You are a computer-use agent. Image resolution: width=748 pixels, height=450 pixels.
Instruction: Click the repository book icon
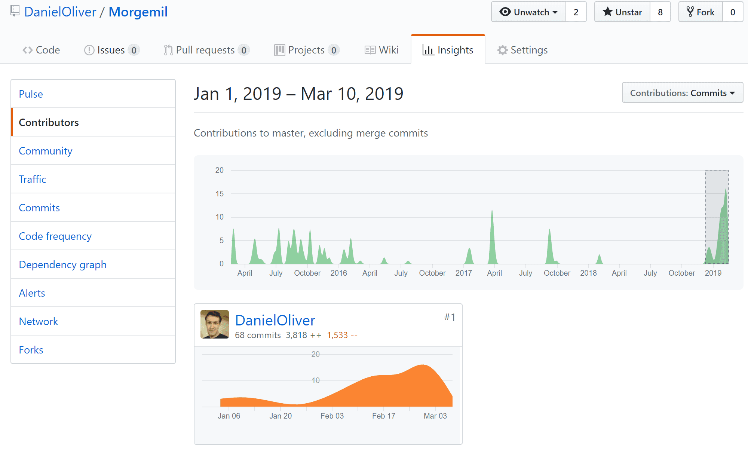(15, 11)
